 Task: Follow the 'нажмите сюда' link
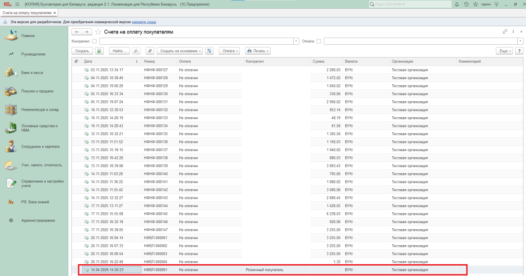point(144,22)
